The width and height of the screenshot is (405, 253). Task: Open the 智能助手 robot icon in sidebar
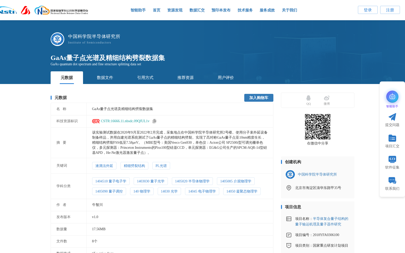click(392, 97)
